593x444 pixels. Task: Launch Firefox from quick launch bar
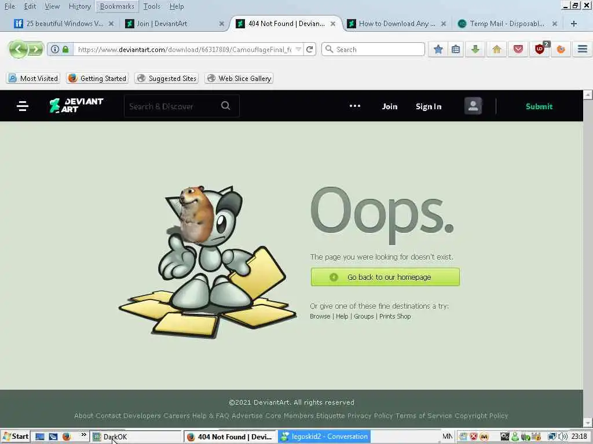[67, 437]
